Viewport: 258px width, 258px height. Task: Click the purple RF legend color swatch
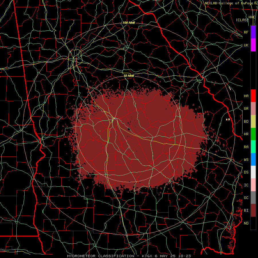[x=253, y=32]
